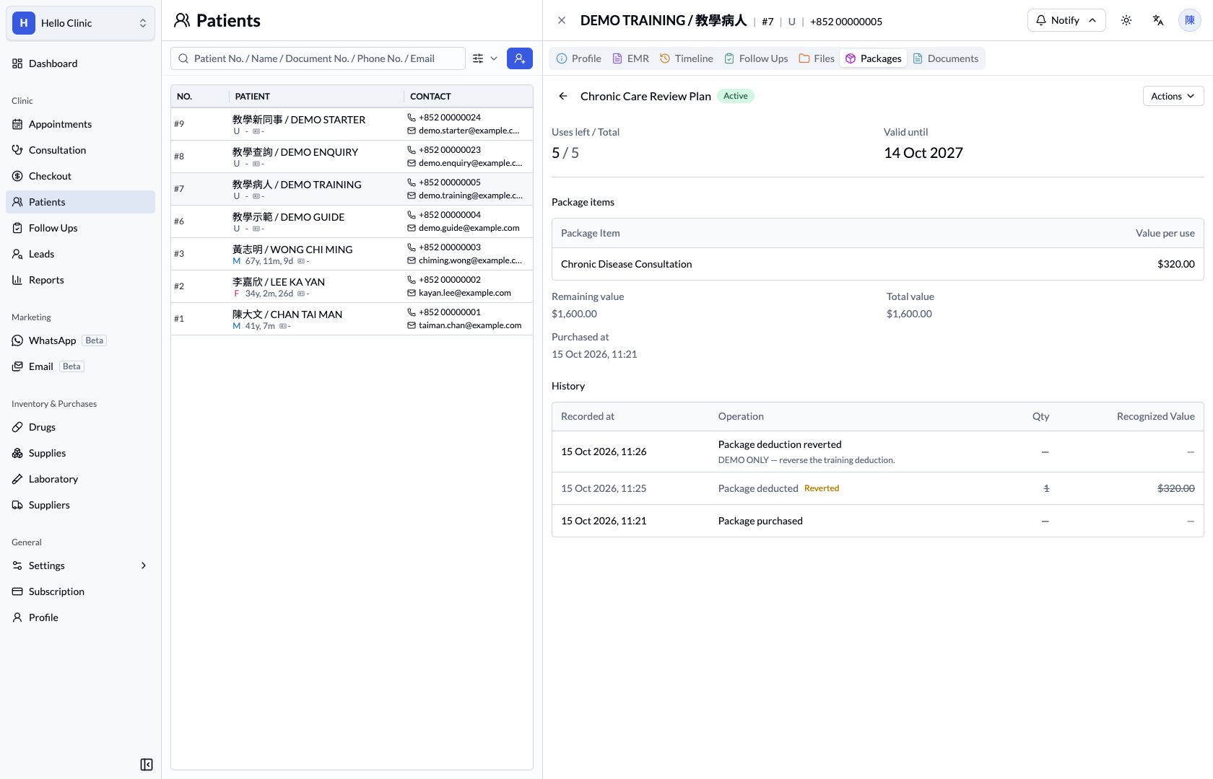This screenshot has width=1213, height=779.
Task: Open Supplies inventory
Action: [x=80, y=453]
